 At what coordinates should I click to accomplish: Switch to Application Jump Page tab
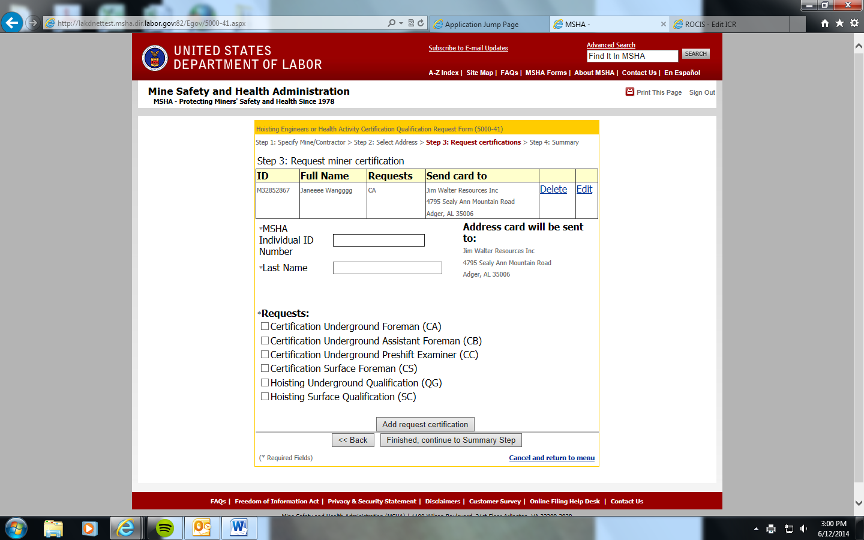(489, 25)
